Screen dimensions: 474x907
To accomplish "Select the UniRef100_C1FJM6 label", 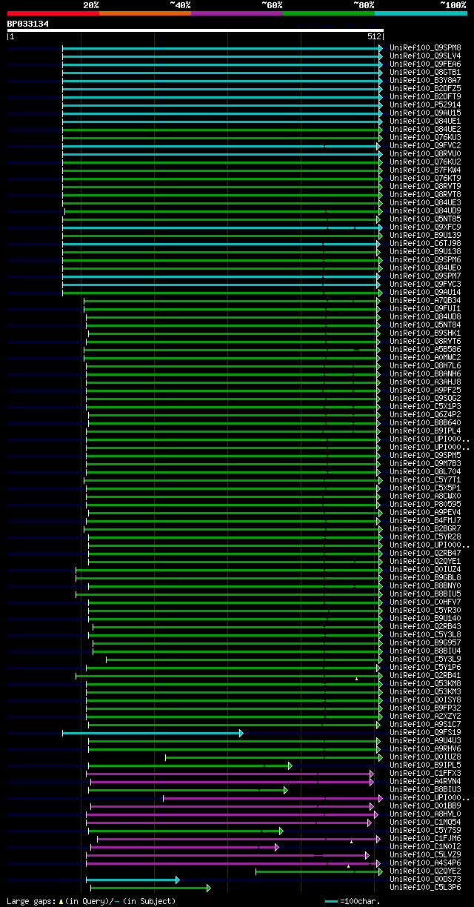I will point(425,838).
